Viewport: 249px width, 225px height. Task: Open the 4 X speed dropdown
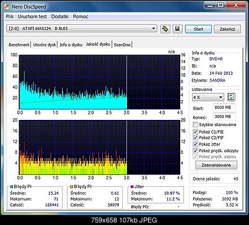[x=208, y=97]
